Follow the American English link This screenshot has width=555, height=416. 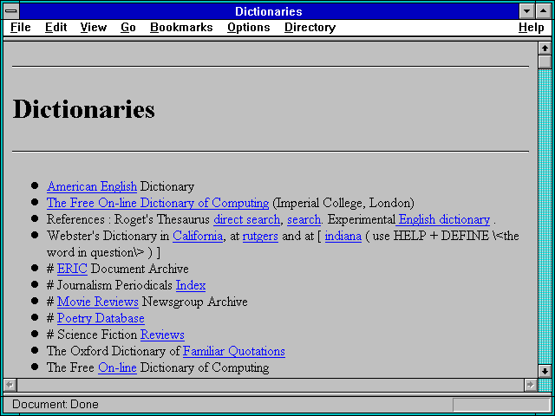92,186
